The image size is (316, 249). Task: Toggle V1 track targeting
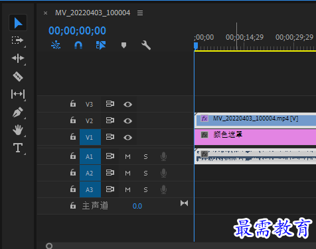[90, 137]
